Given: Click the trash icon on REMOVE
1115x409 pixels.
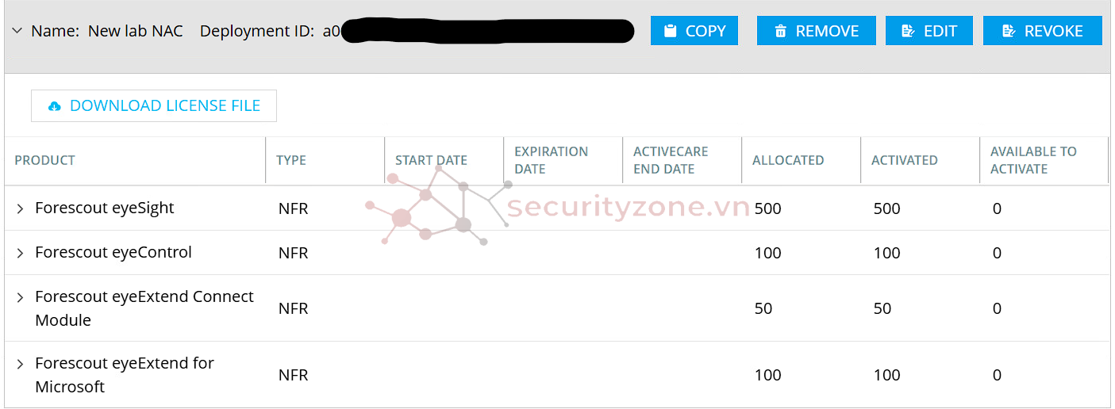Looking at the screenshot, I should click(x=781, y=31).
